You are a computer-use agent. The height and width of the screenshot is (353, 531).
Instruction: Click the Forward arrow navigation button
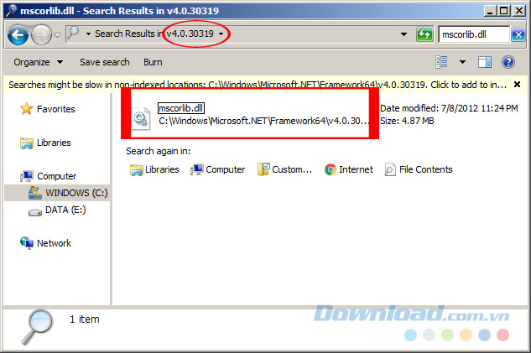point(41,34)
